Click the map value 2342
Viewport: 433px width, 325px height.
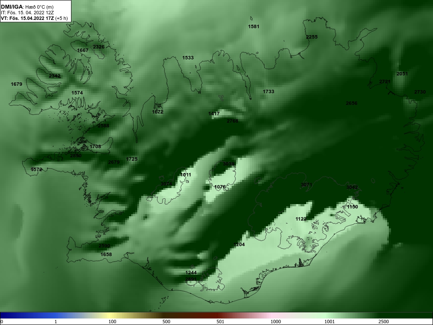(x=55, y=76)
